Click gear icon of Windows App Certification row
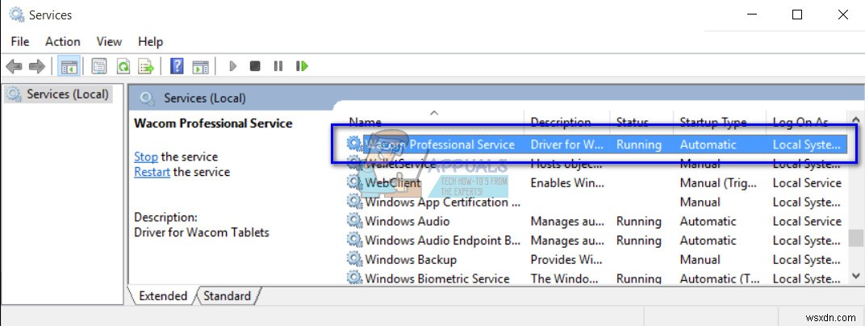Viewport: 865px width, 326px height. click(x=354, y=202)
